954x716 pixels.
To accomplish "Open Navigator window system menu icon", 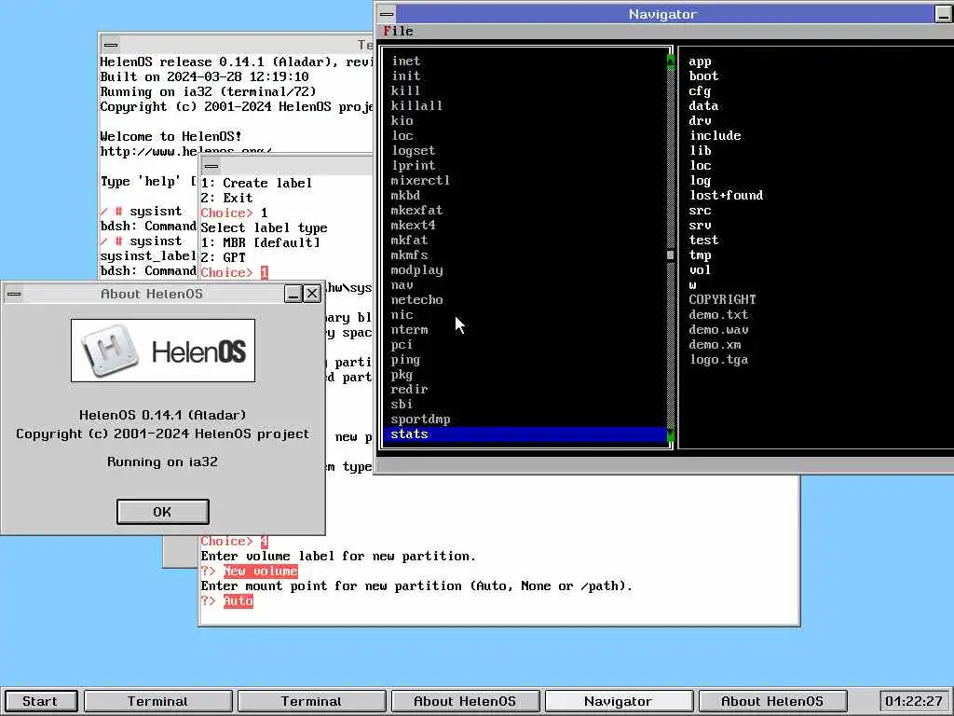I will tap(387, 14).
